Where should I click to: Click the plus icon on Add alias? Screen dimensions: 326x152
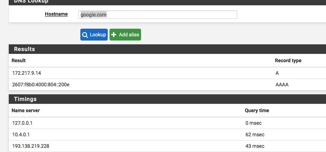(114, 35)
